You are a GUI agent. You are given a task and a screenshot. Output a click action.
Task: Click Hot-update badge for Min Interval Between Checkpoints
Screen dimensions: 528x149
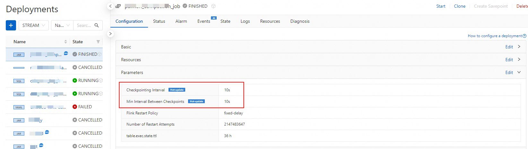click(x=196, y=101)
